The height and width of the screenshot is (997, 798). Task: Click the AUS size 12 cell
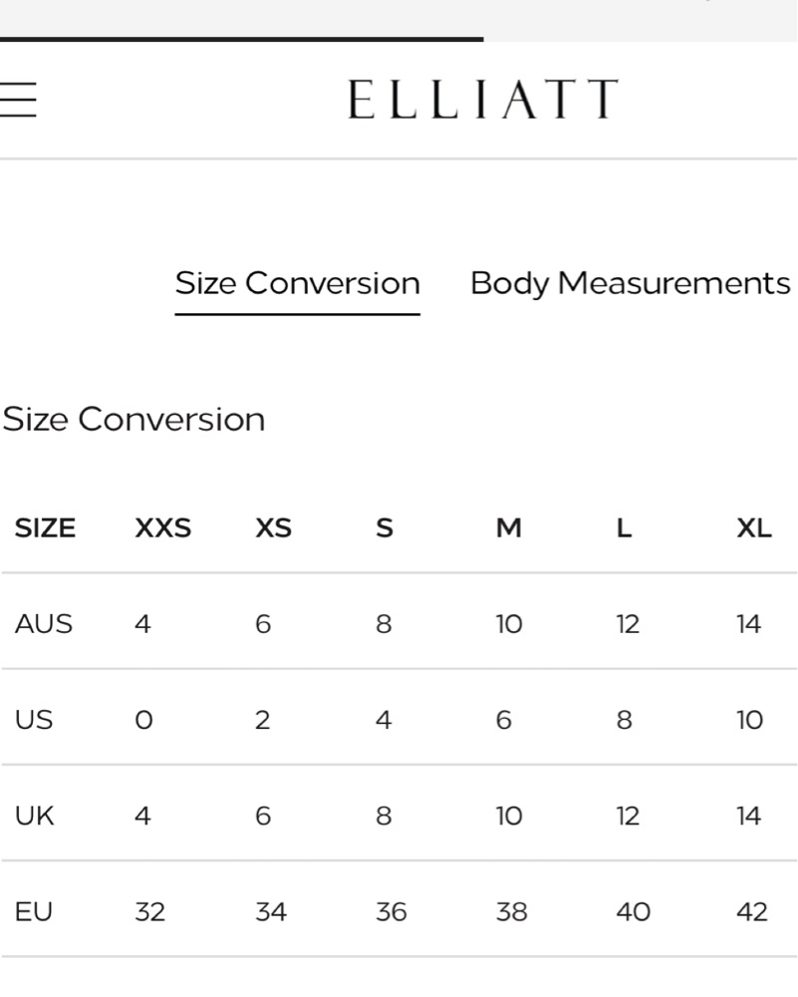[x=628, y=624]
